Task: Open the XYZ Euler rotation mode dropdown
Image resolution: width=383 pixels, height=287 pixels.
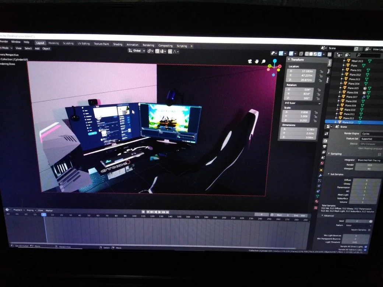Action: pos(302,103)
